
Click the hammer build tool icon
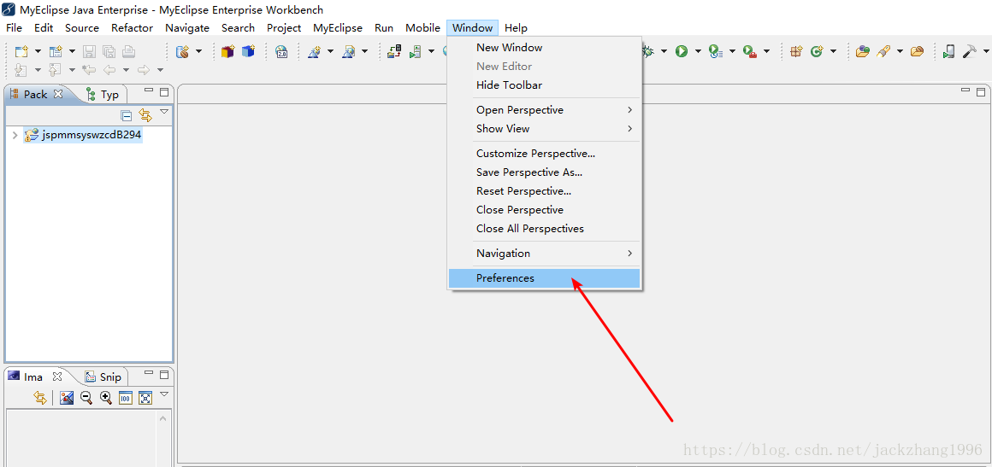point(969,51)
